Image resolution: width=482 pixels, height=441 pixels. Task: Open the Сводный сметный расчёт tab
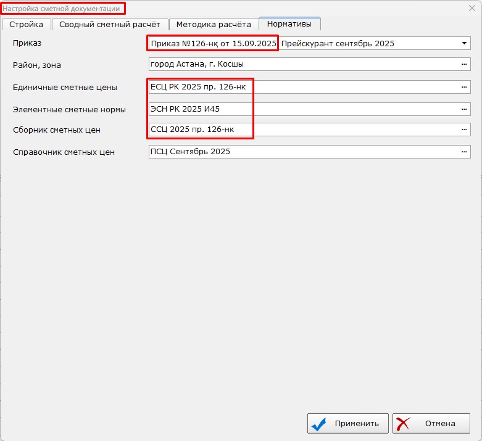click(x=109, y=24)
